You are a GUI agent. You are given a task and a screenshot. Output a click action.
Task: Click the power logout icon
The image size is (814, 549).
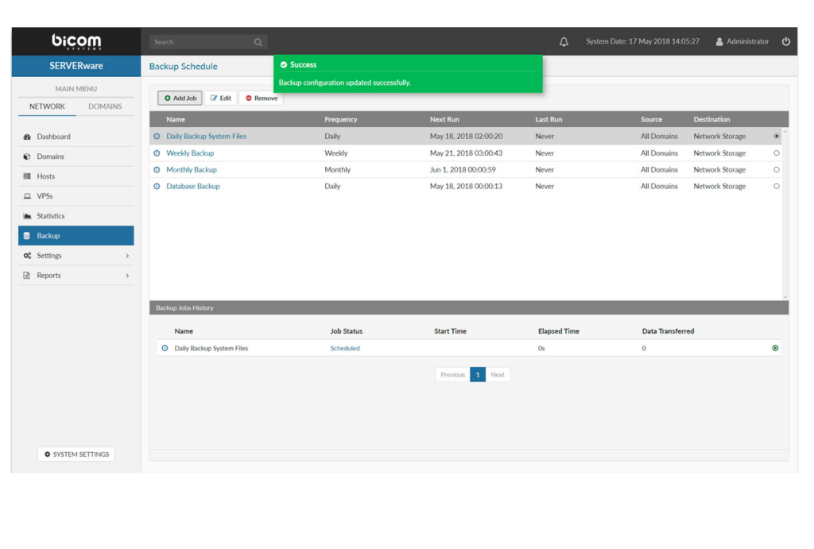pos(786,41)
